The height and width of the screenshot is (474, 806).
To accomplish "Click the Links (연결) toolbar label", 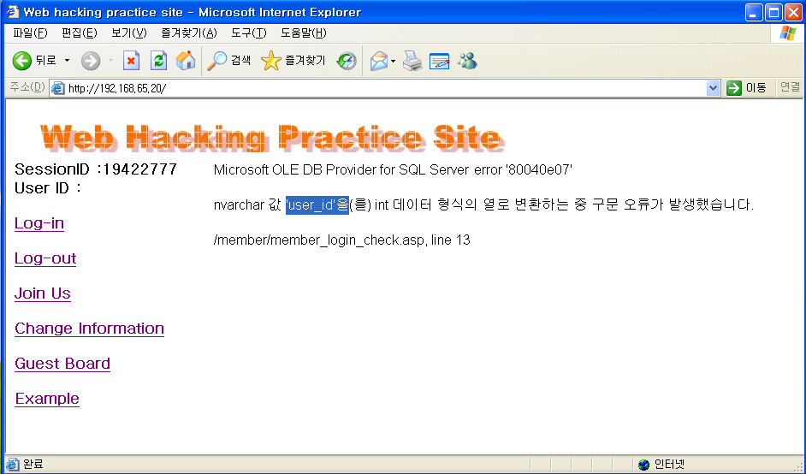I will (x=790, y=87).
